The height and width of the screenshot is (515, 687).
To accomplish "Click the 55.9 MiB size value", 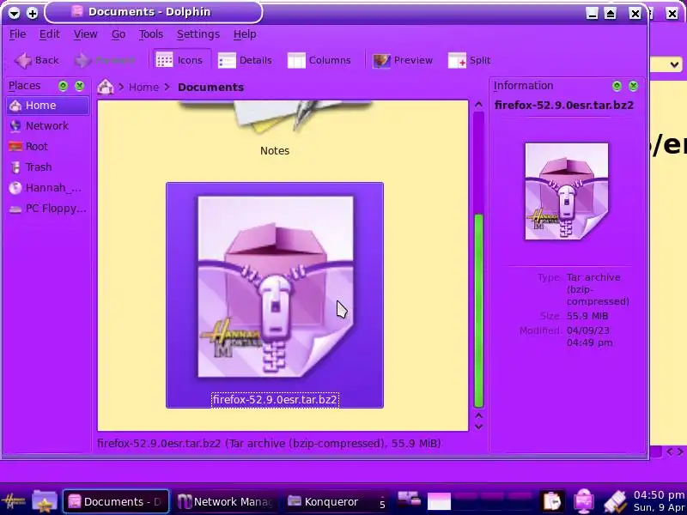I will pyautogui.click(x=587, y=316).
